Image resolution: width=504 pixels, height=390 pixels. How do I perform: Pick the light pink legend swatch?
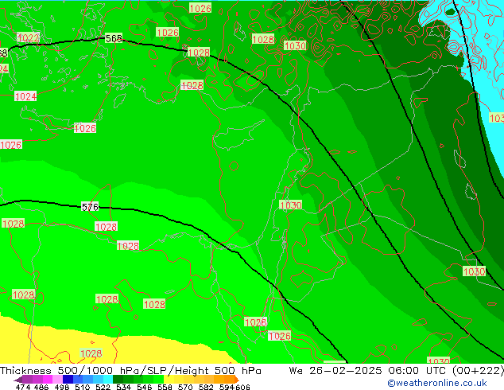(x=57, y=380)
